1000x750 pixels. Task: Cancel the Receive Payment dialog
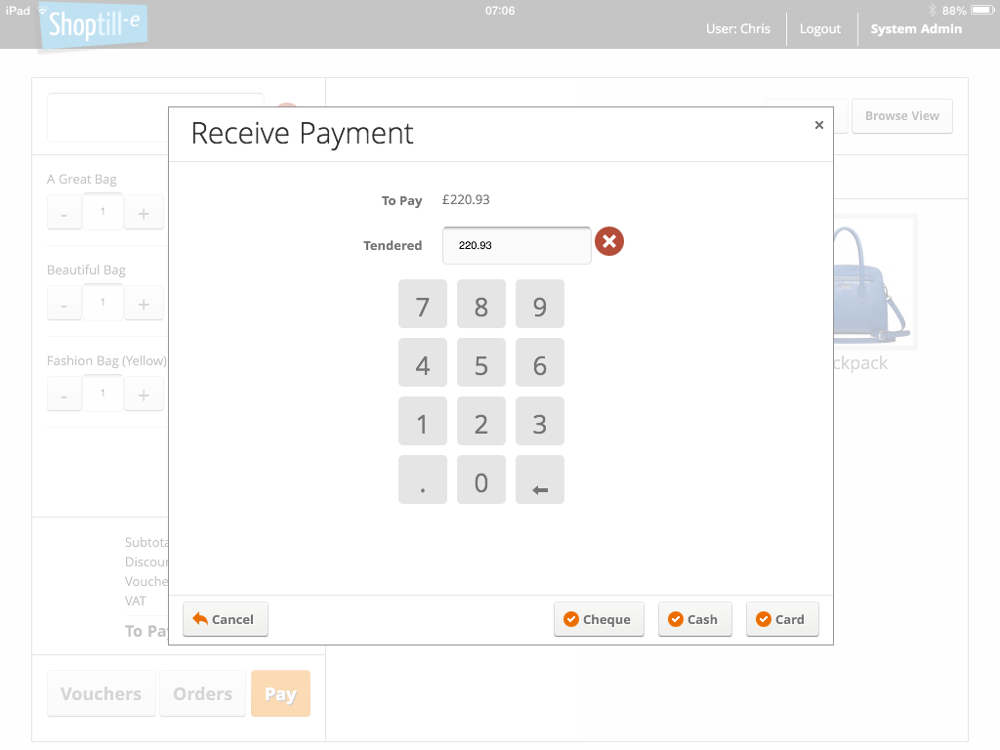coord(225,618)
